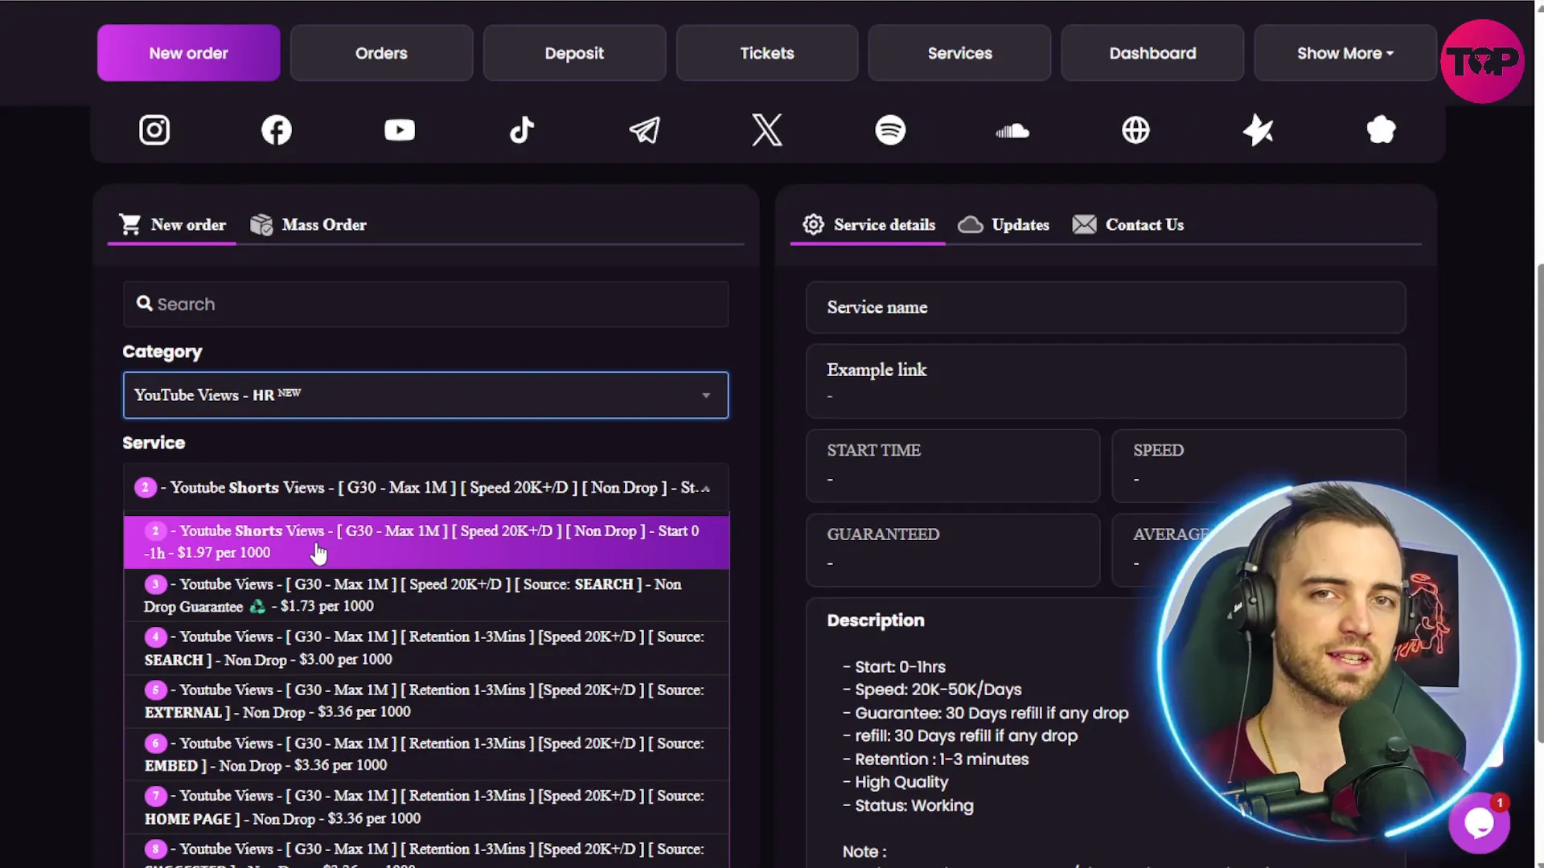This screenshot has width=1544, height=868.
Task: Click into the Search input field
Action: click(425, 304)
